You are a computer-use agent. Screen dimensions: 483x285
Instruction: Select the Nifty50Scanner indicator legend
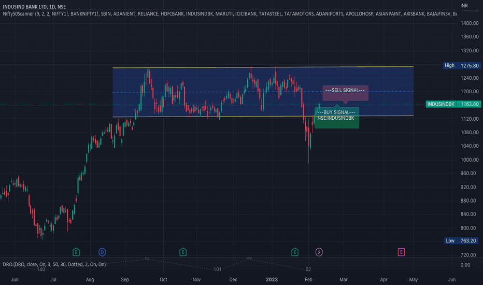coord(230,14)
